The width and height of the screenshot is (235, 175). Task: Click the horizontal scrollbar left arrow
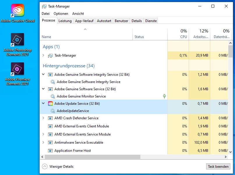coord(43,157)
